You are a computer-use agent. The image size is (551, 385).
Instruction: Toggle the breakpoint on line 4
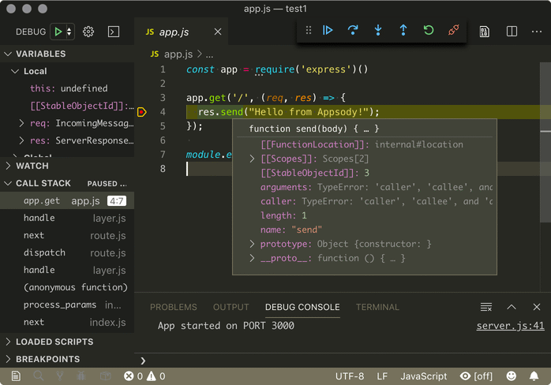[141, 112]
